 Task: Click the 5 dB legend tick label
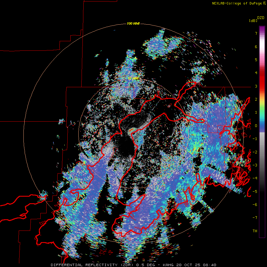coord(256,60)
